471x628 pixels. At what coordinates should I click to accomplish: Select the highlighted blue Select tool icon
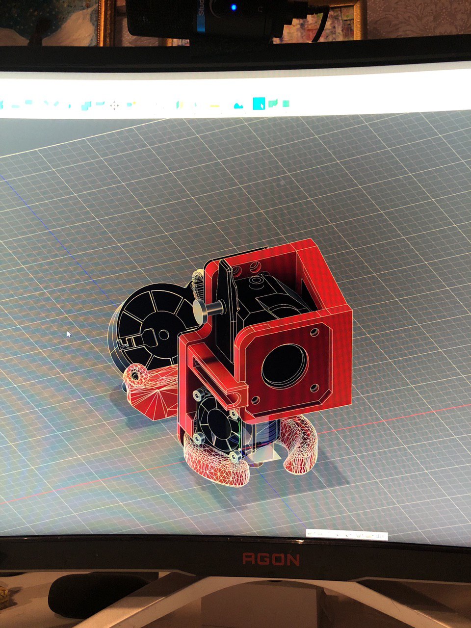point(259,104)
